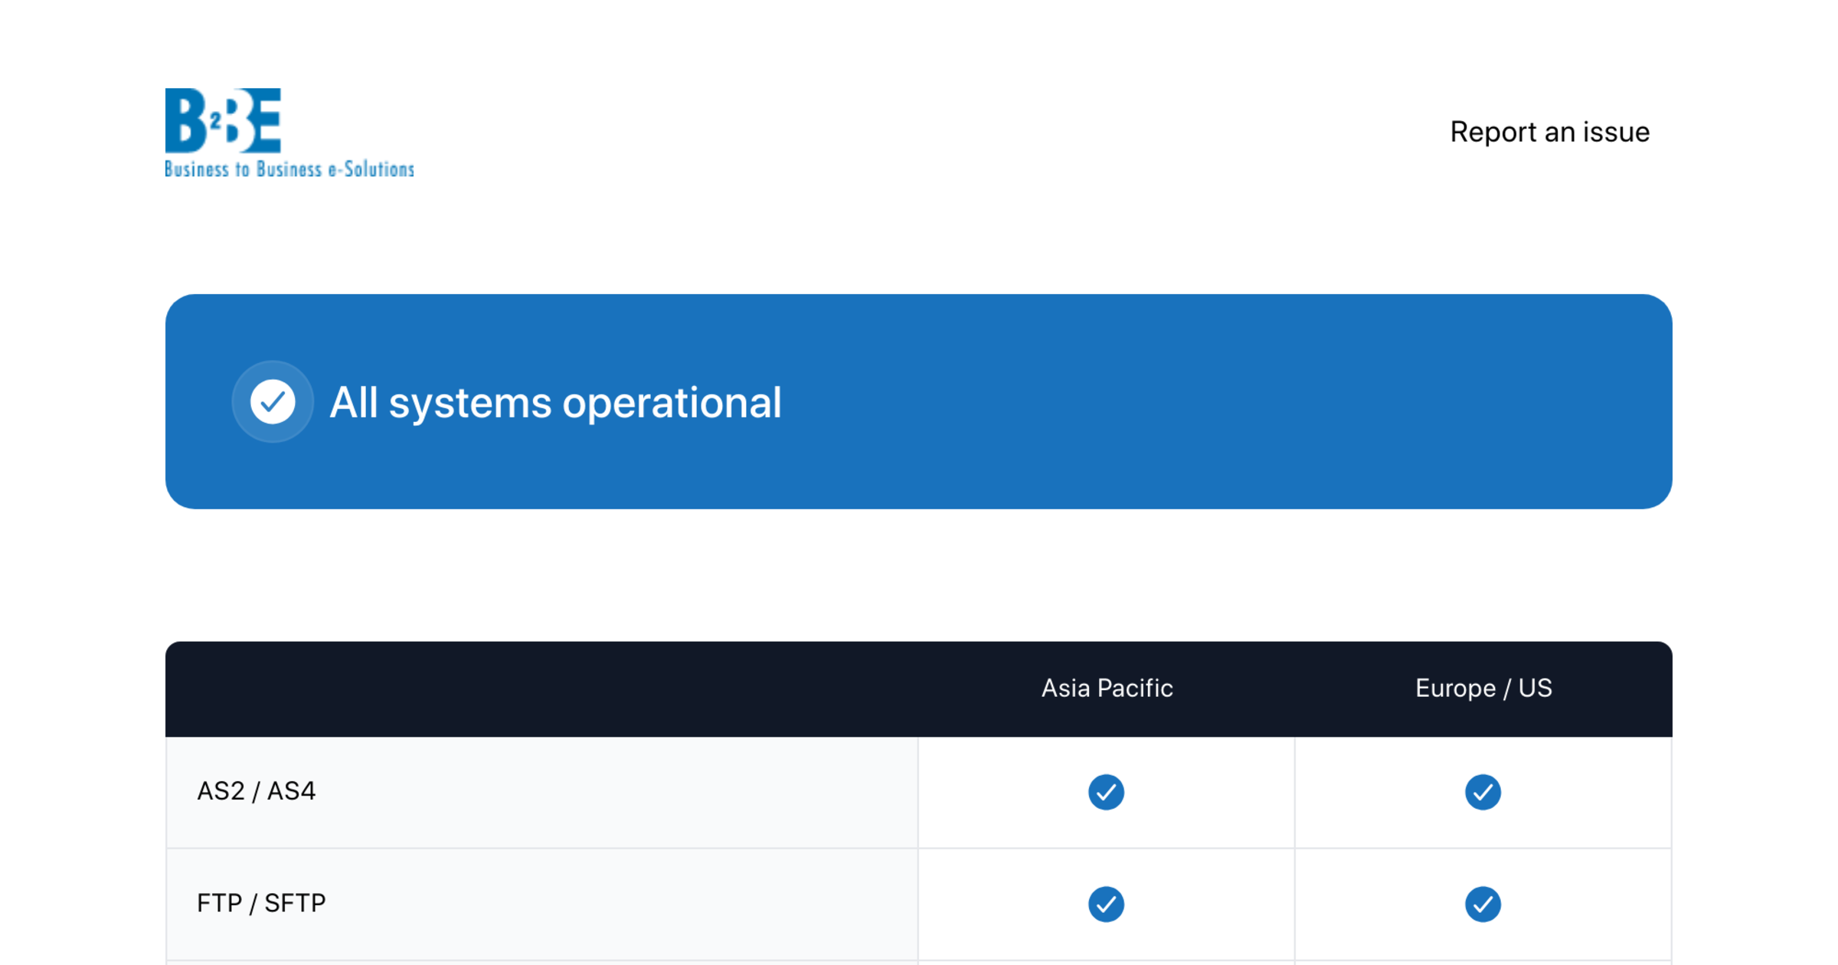Click AS2 / AS4 Europe / US status checkmark
1838x965 pixels.
tap(1483, 792)
